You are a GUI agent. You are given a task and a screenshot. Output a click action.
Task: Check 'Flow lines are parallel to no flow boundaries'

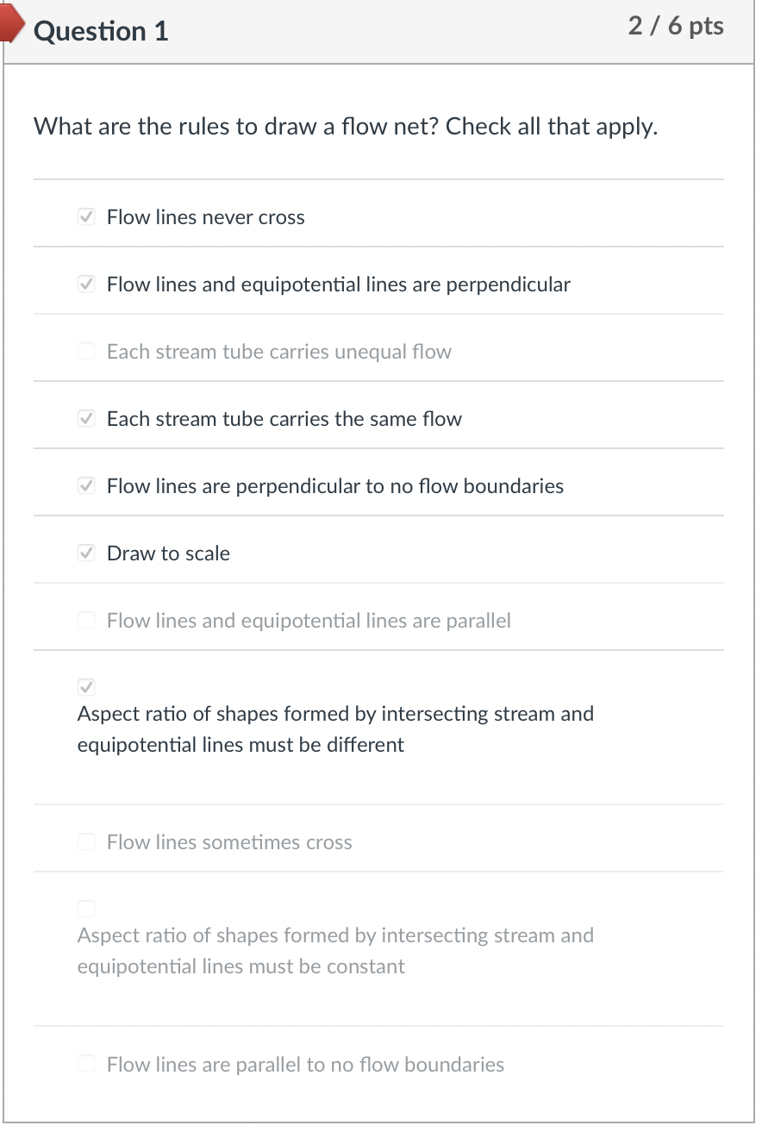pyautogui.click(x=86, y=1064)
